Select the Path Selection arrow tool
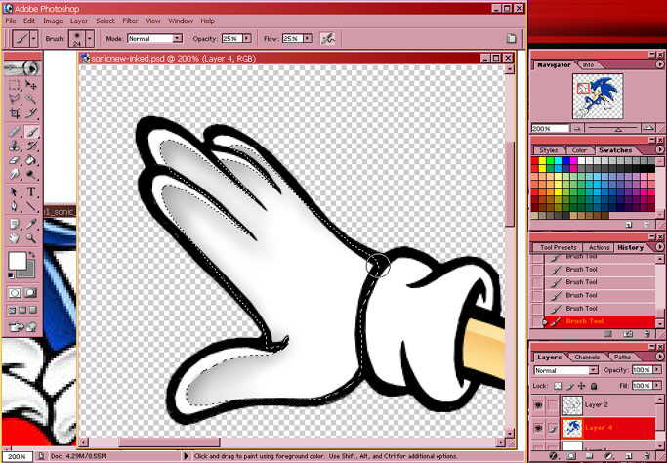The image size is (667, 463). [x=15, y=192]
